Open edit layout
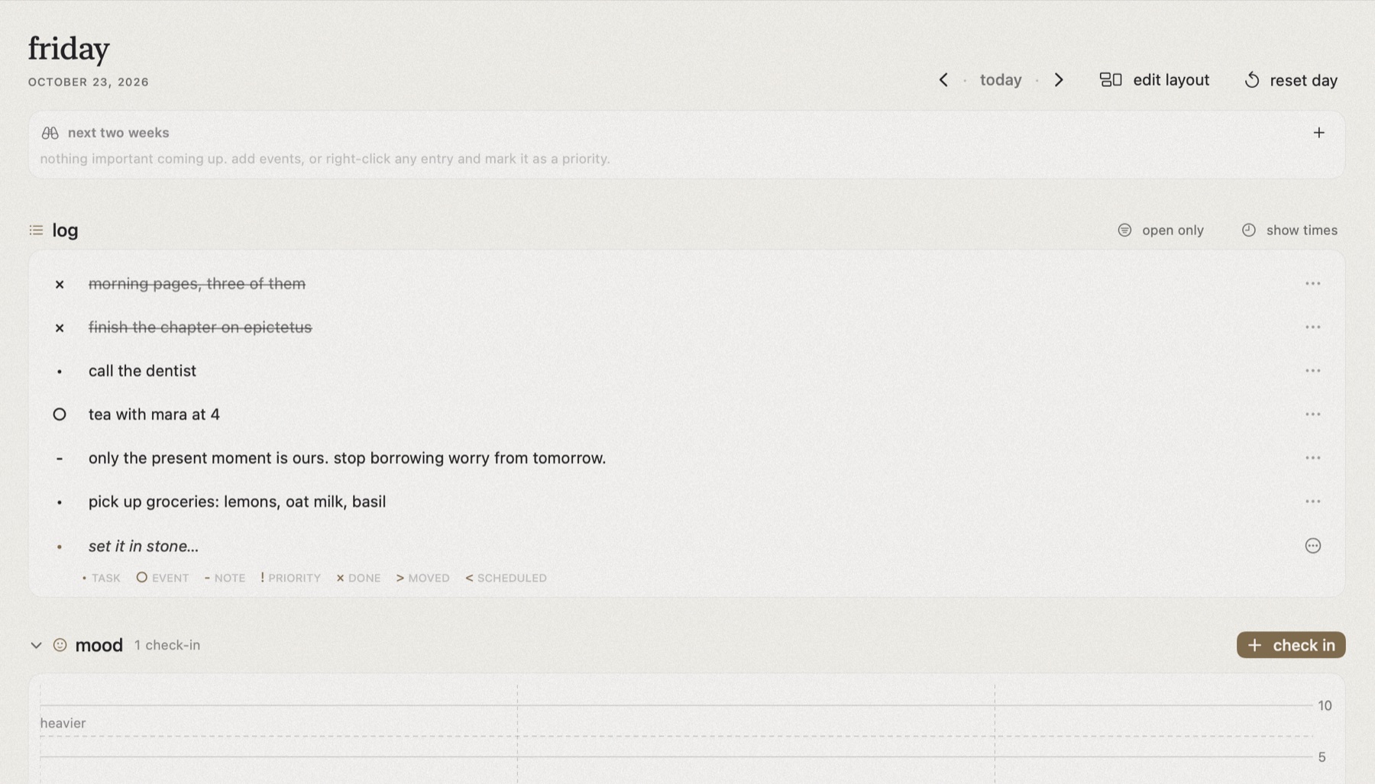Viewport: 1375px width, 784px height. pyautogui.click(x=1154, y=80)
